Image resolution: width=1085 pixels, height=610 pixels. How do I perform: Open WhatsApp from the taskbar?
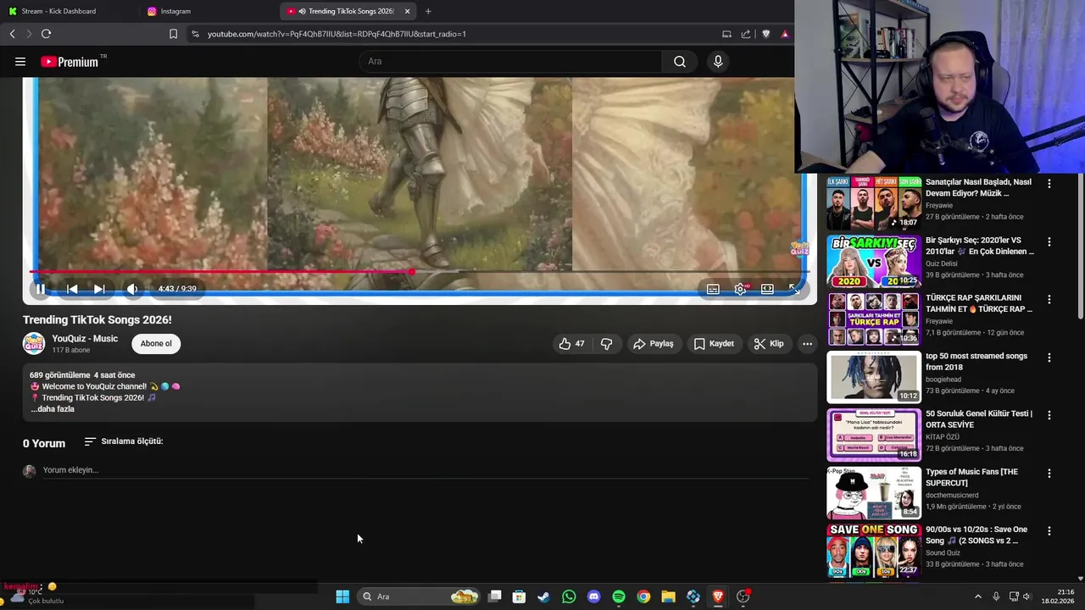(x=569, y=596)
